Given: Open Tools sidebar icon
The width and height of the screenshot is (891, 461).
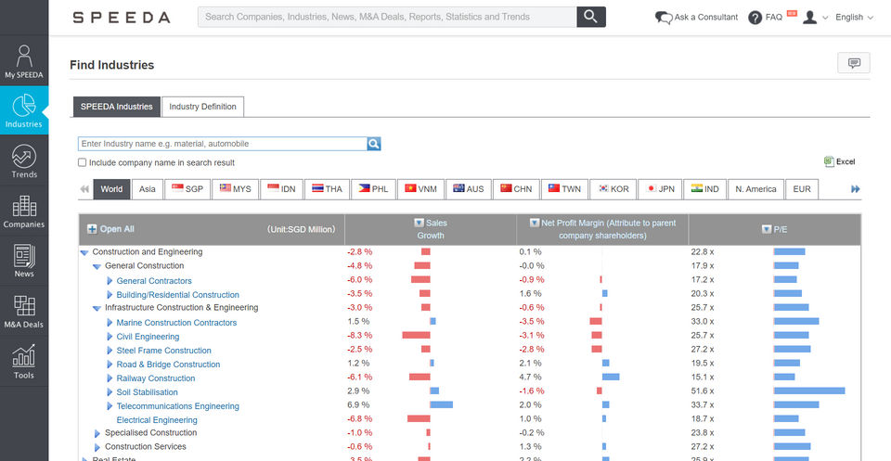Looking at the screenshot, I should (x=24, y=362).
